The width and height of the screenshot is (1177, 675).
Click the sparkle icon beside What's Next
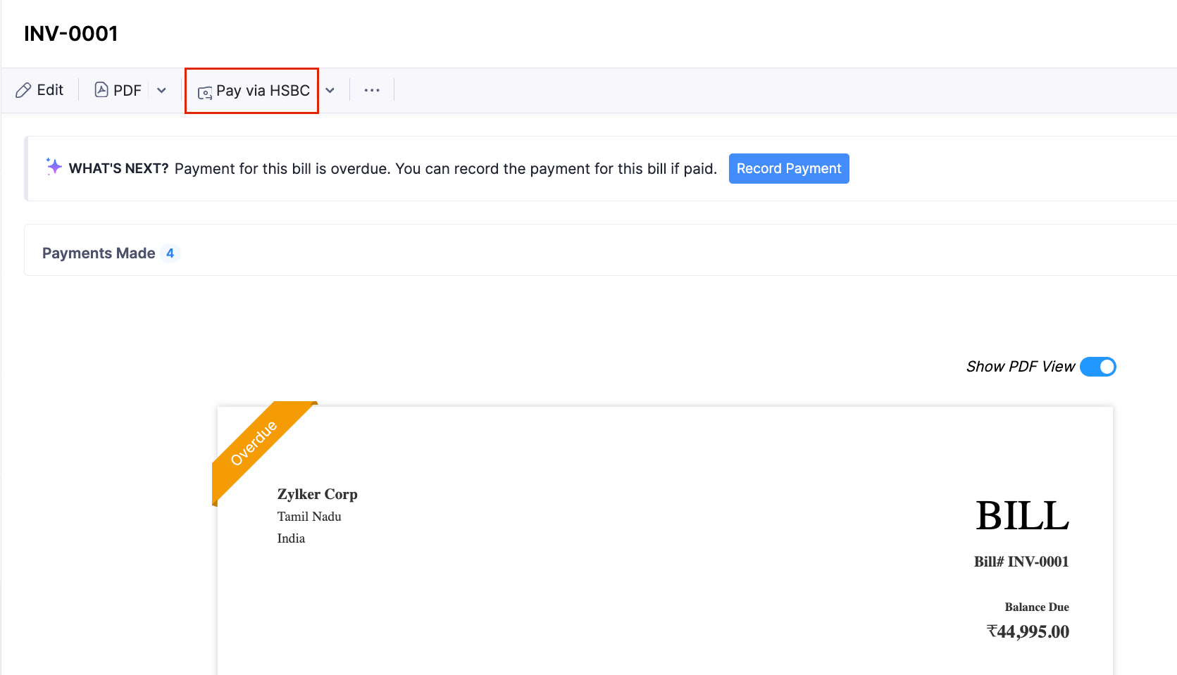point(54,167)
